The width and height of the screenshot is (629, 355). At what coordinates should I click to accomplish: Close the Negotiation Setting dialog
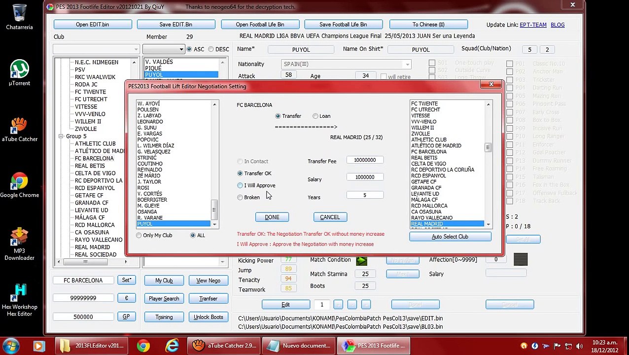coord(491,85)
